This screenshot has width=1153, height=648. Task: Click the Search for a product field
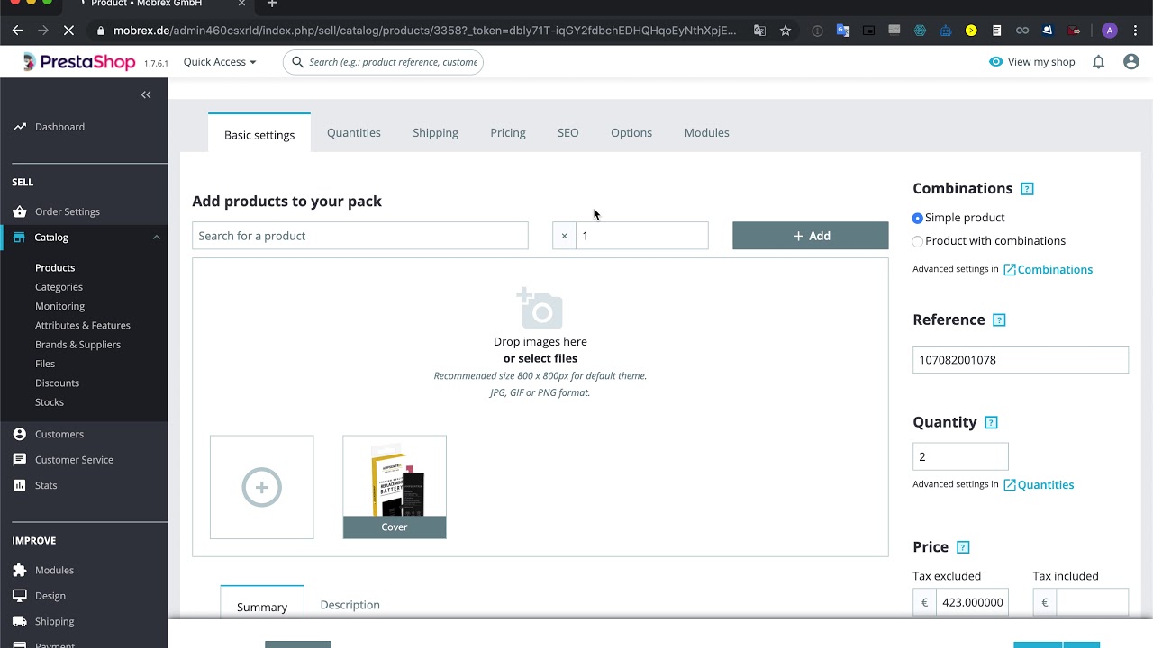click(x=360, y=236)
